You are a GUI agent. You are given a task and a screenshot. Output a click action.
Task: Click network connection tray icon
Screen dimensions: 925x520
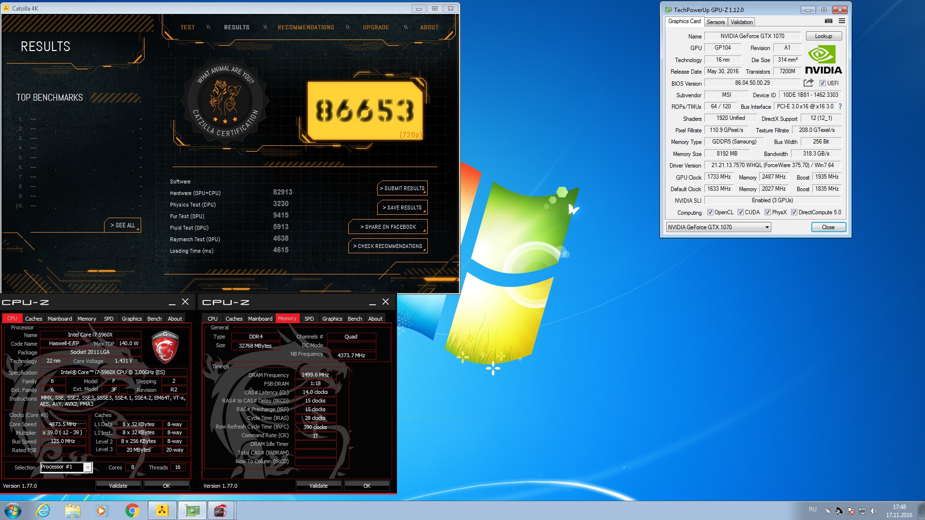[x=862, y=511]
